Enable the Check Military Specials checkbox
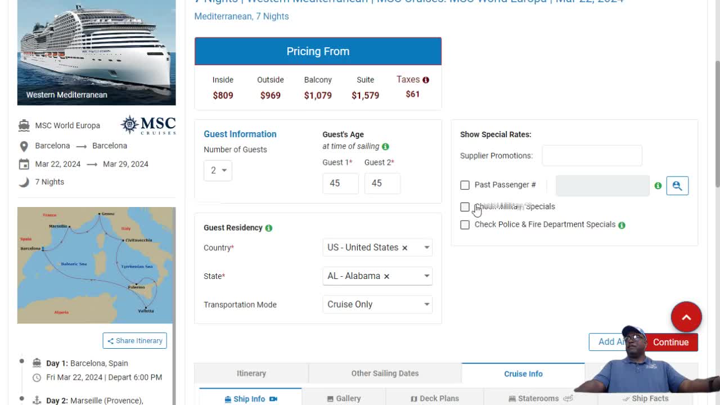720x405 pixels. (465, 207)
